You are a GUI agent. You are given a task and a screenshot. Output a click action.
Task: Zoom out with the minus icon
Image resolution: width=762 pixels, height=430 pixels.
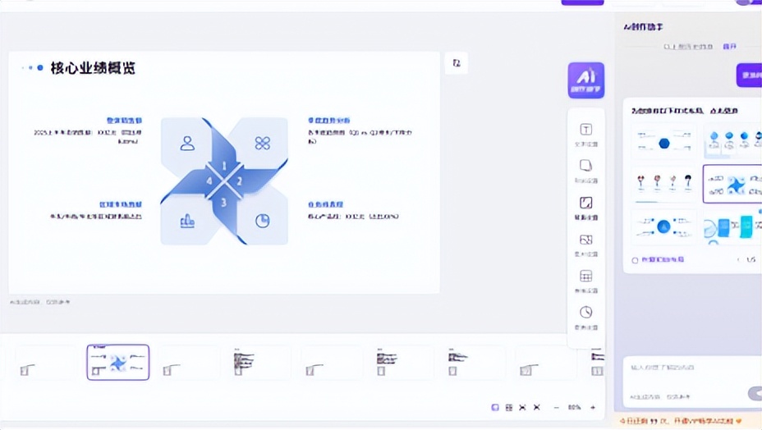coord(557,407)
